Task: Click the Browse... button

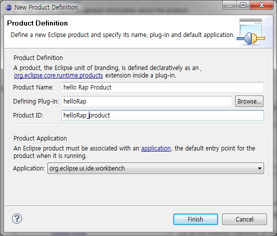Action: click(x=249, y=101)
